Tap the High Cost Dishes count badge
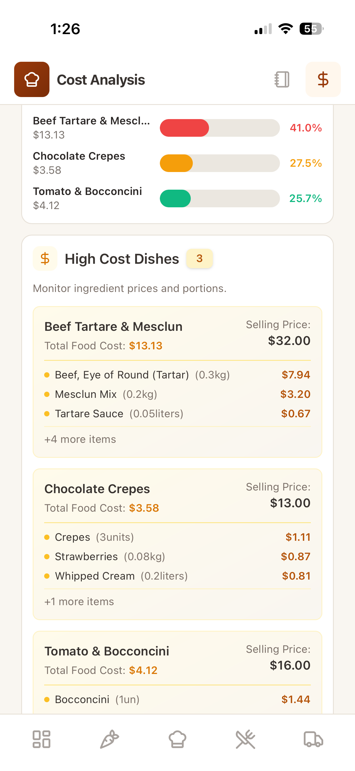Viewport: 355px width, 771px height. (x=199, y=258)
